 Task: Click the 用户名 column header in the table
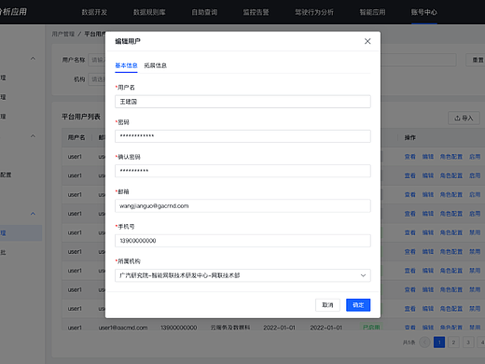[x=76, y=137]
